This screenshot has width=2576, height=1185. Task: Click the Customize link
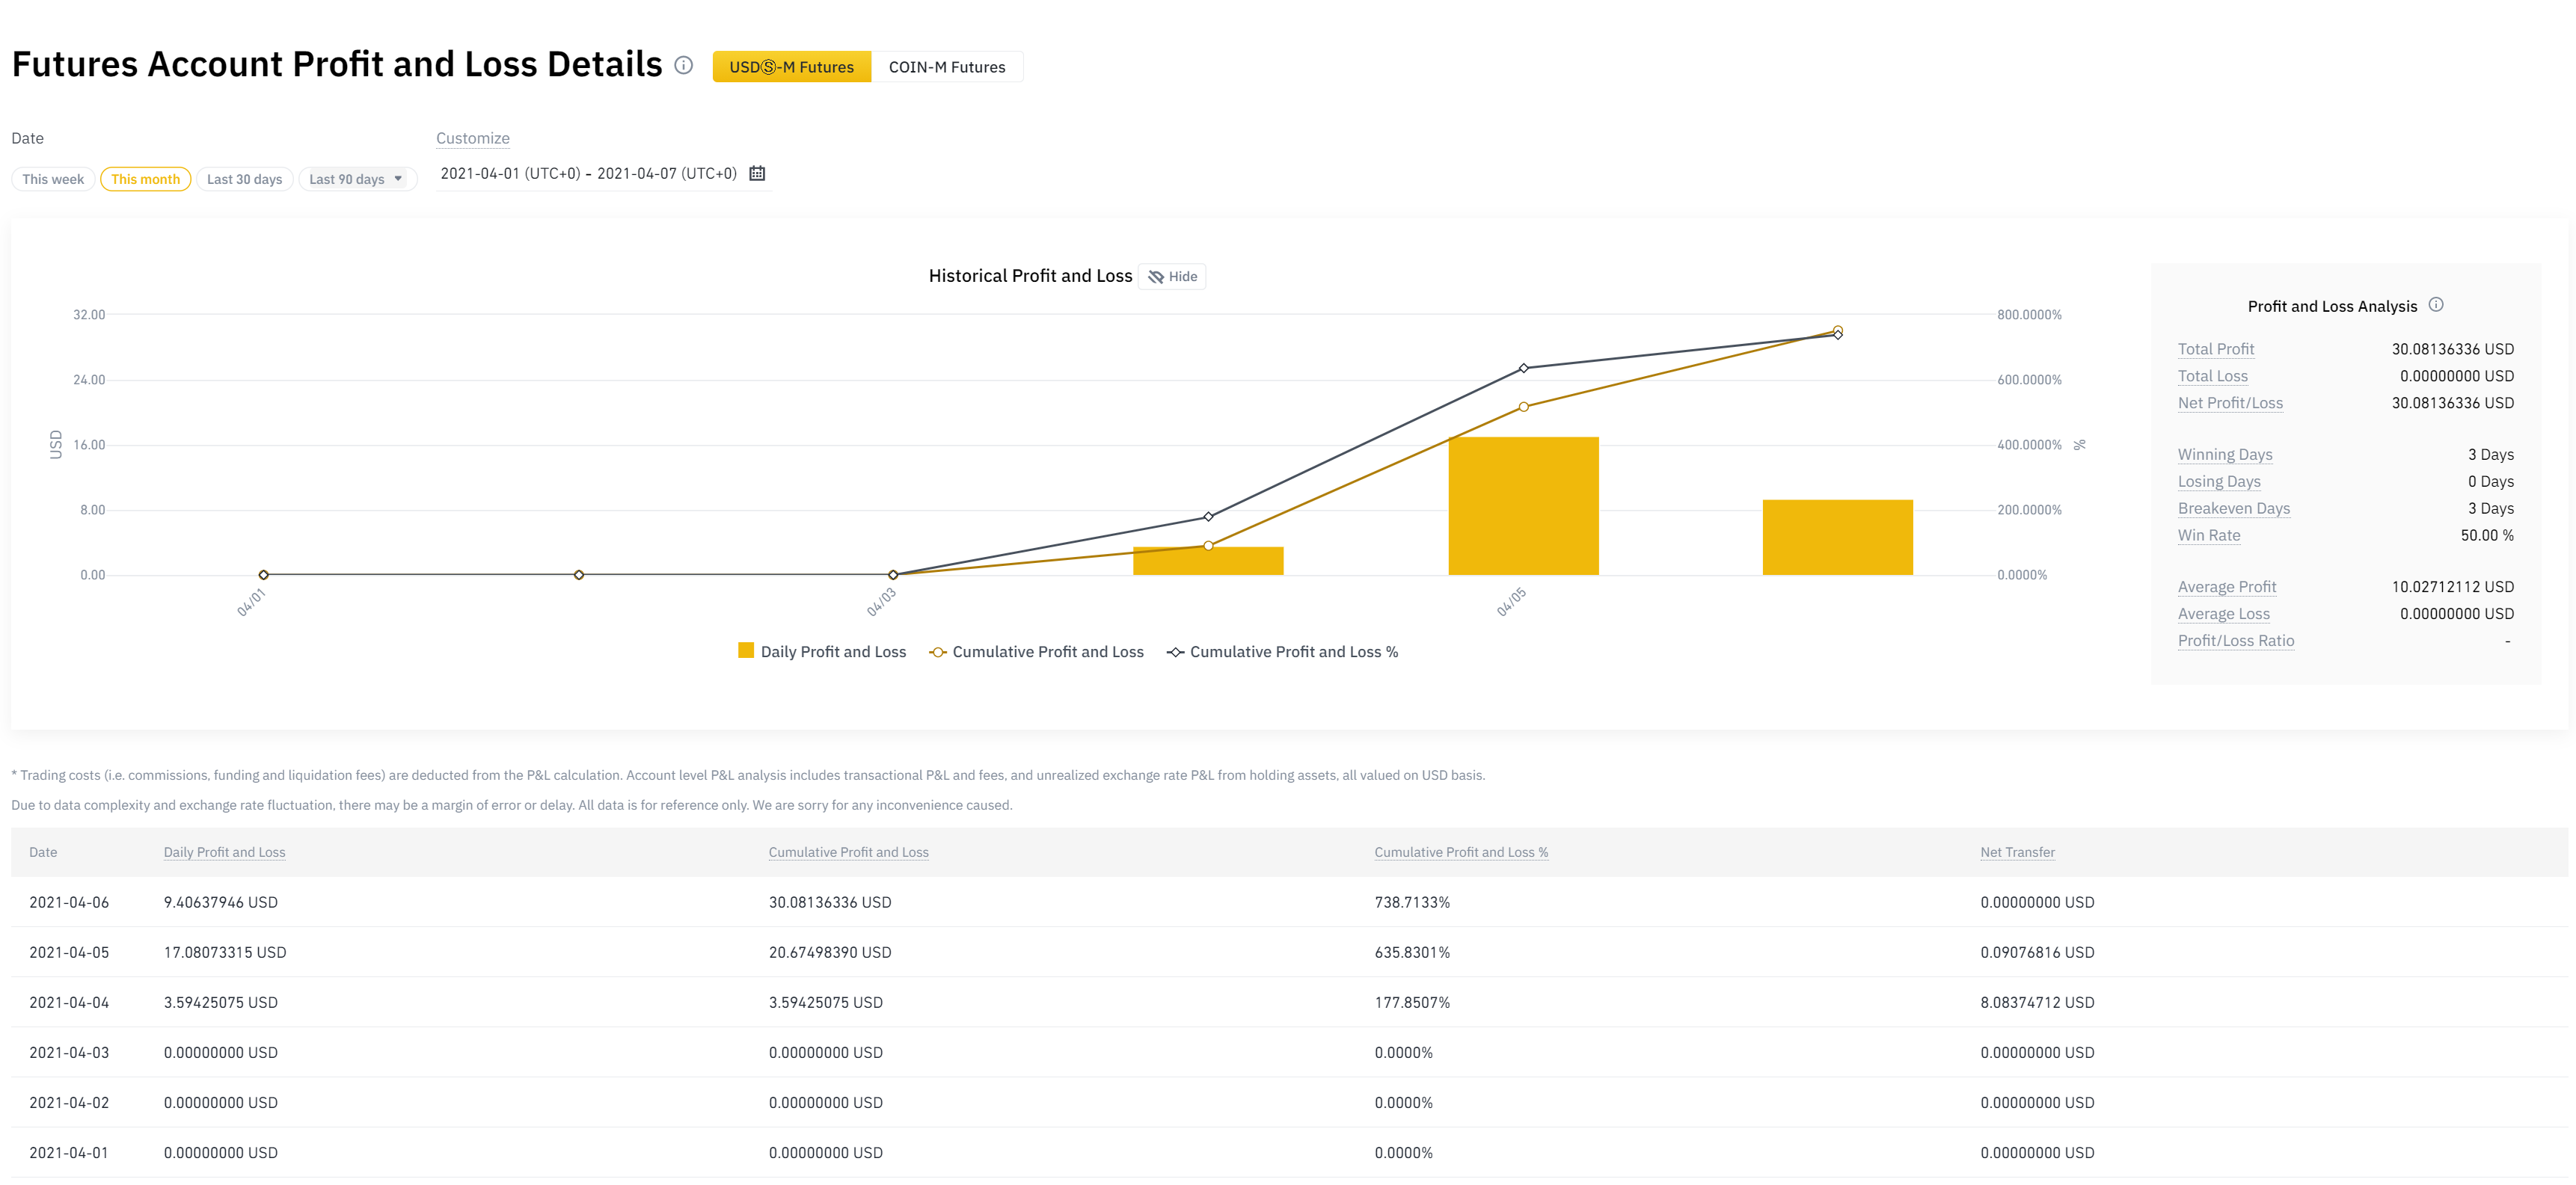472,138
